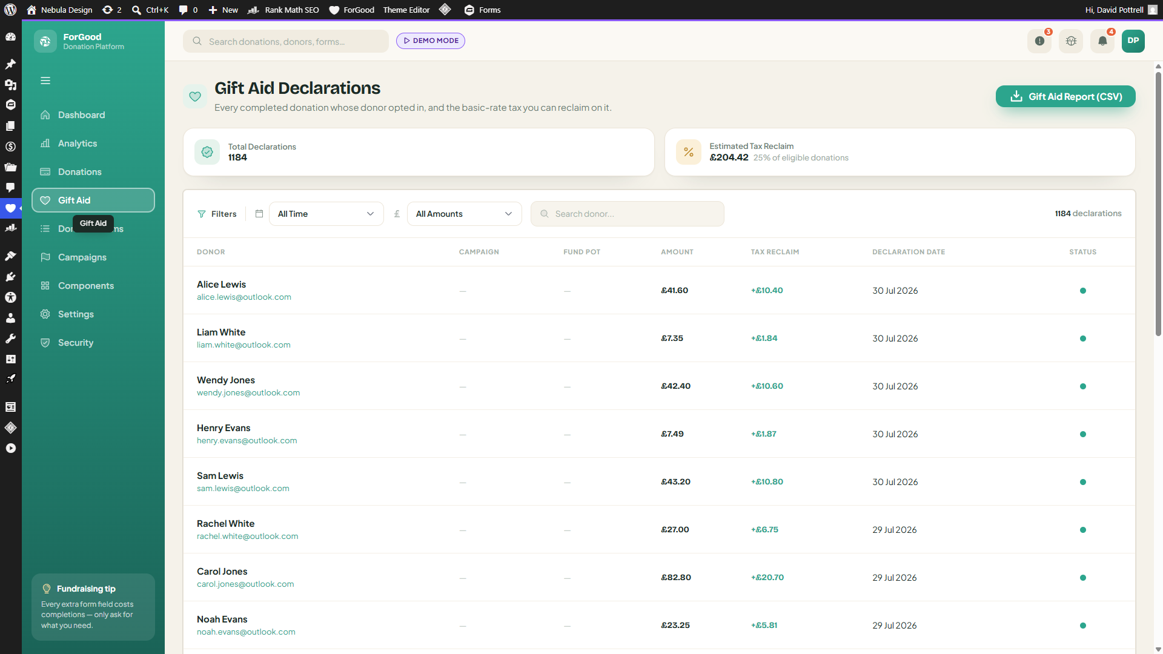Click the calendar icon beside All Time

pos(259,214)
